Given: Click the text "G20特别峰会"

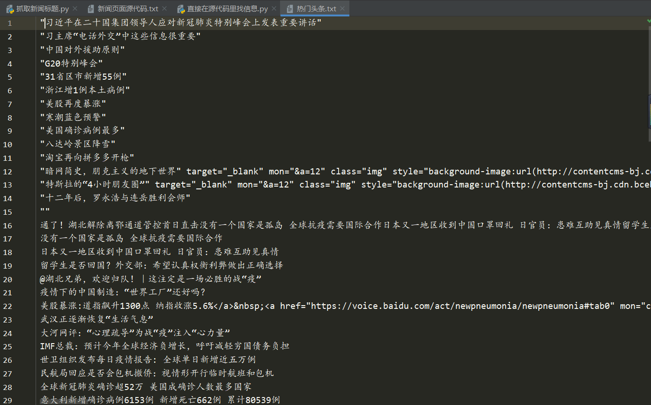Looking at the screenshot, I should 72,63.
